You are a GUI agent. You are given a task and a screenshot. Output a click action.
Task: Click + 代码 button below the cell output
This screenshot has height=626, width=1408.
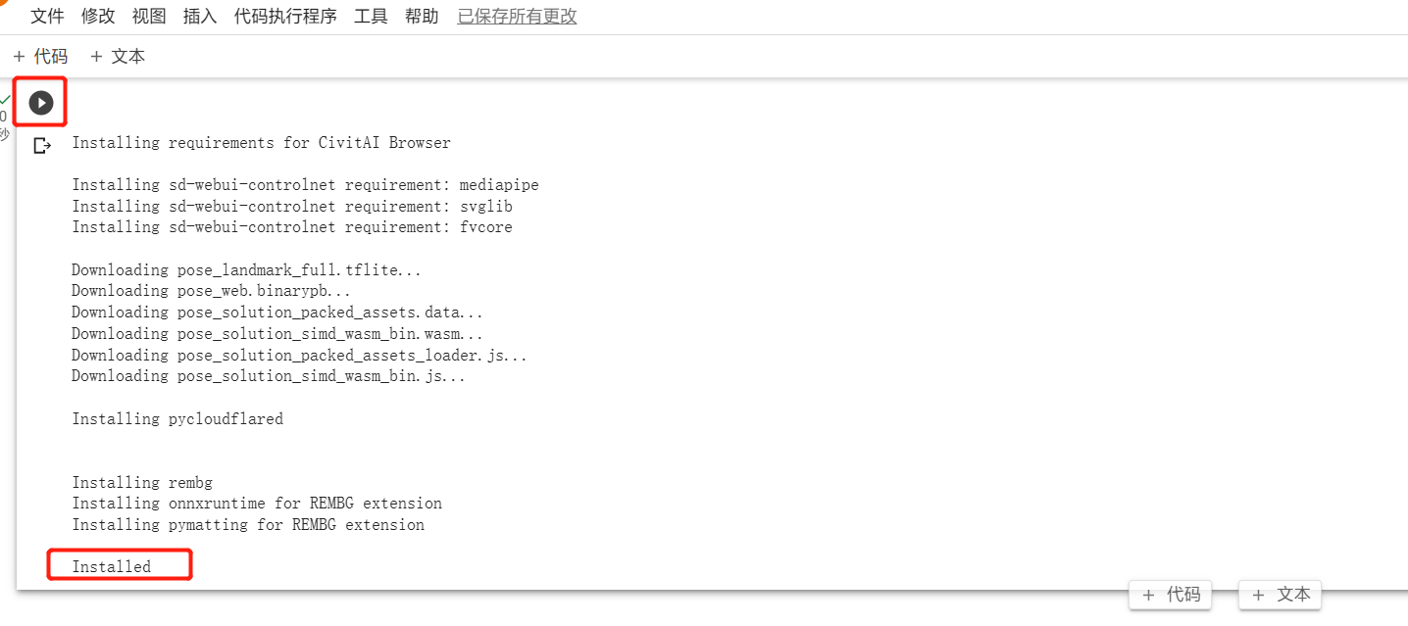[1171, 595]
